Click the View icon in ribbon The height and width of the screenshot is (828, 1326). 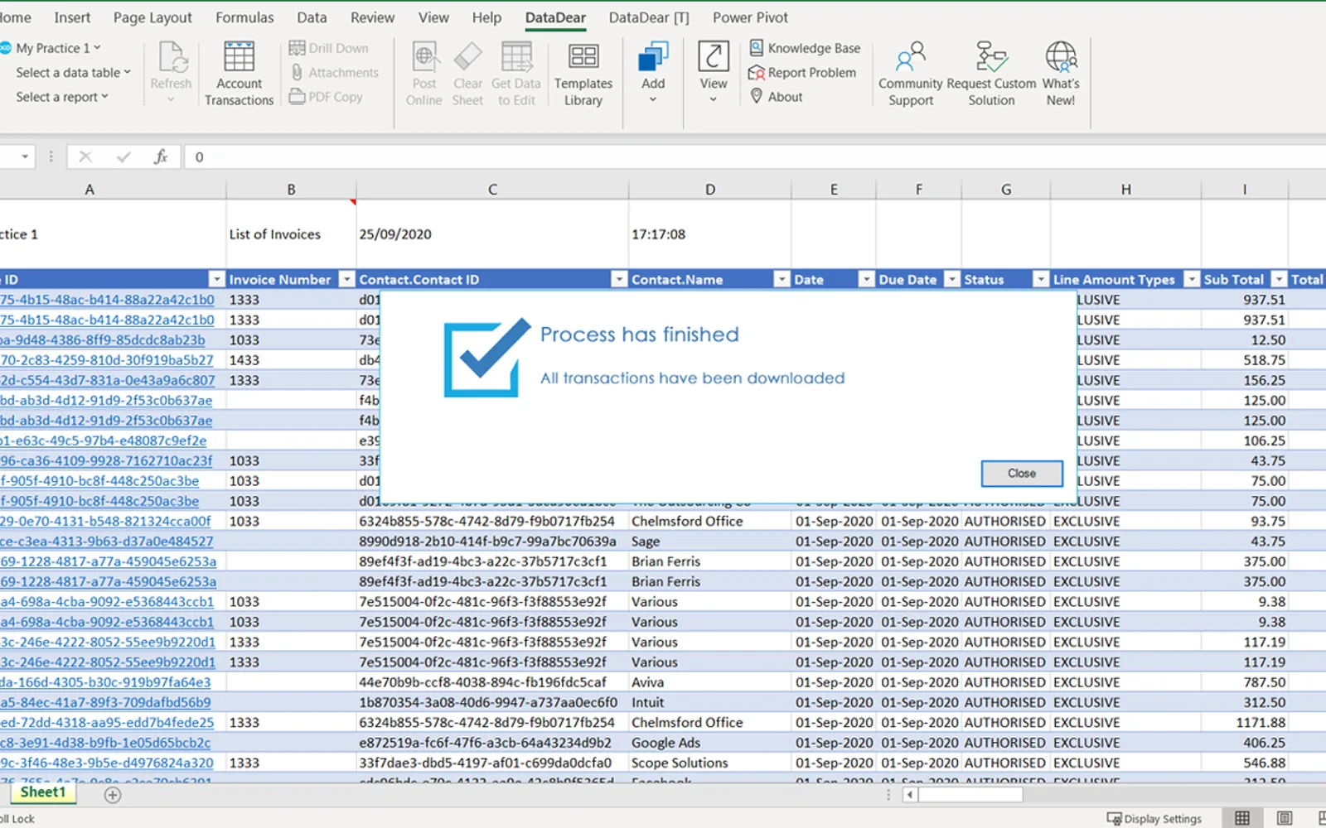714,58
